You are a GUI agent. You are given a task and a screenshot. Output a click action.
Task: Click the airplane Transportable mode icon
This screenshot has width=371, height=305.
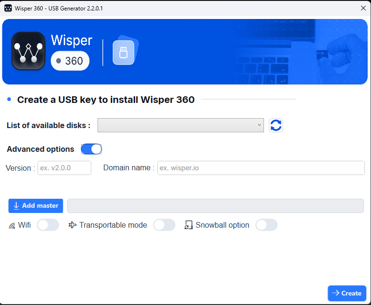(72, 225)
